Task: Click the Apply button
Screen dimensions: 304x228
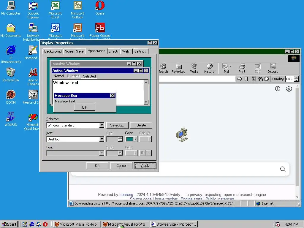Action: [x=145, y=166]
